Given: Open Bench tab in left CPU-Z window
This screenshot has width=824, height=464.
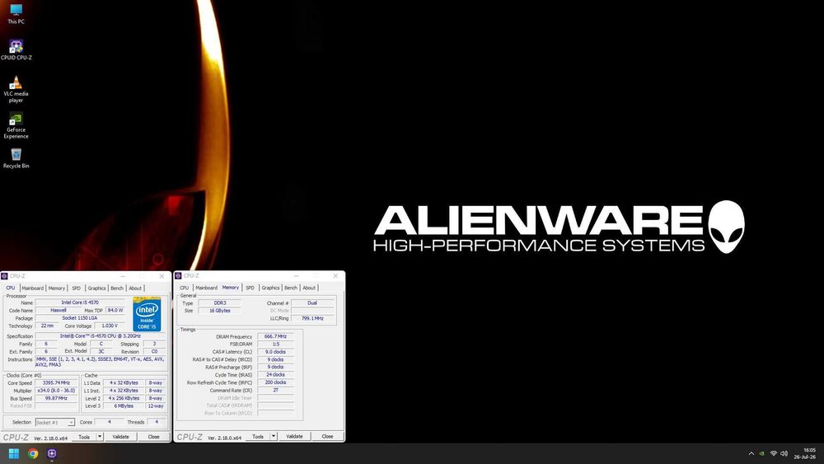Looking at the screenshot, I should click(117, 288).
